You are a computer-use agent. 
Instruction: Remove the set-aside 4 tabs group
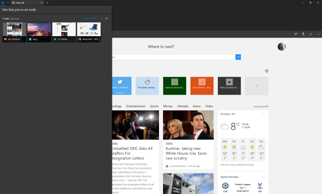pyautogui.click(x=106, y=19)
